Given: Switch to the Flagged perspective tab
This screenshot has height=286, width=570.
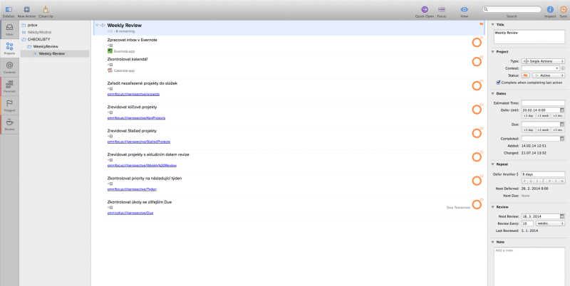Looking at the screenshot, I should (9, 105).
